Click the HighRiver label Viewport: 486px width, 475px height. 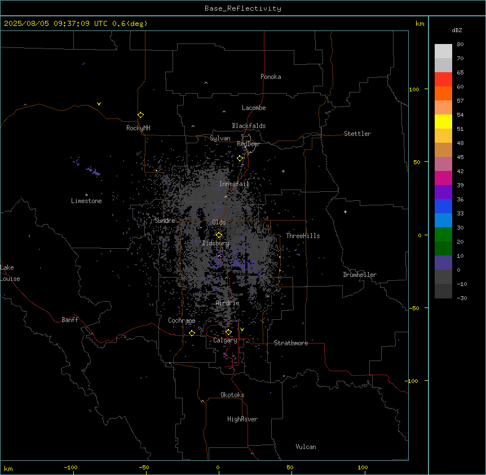point(242,419)
